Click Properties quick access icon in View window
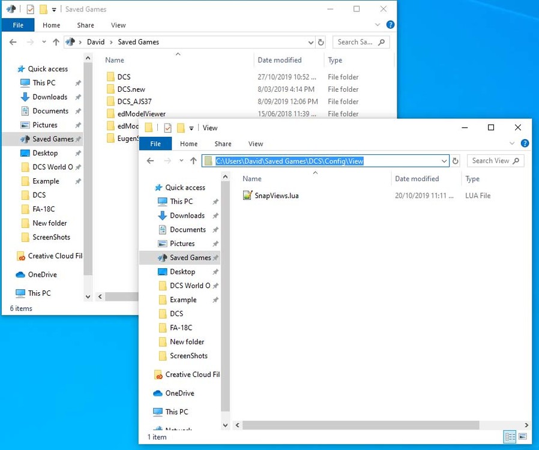539x450 pixels. tap(167, 128)
